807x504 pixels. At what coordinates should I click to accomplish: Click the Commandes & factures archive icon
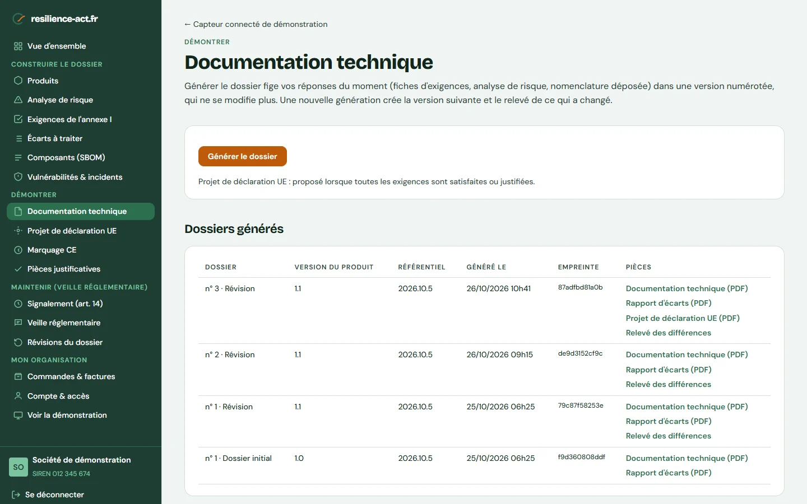[18, 376]
